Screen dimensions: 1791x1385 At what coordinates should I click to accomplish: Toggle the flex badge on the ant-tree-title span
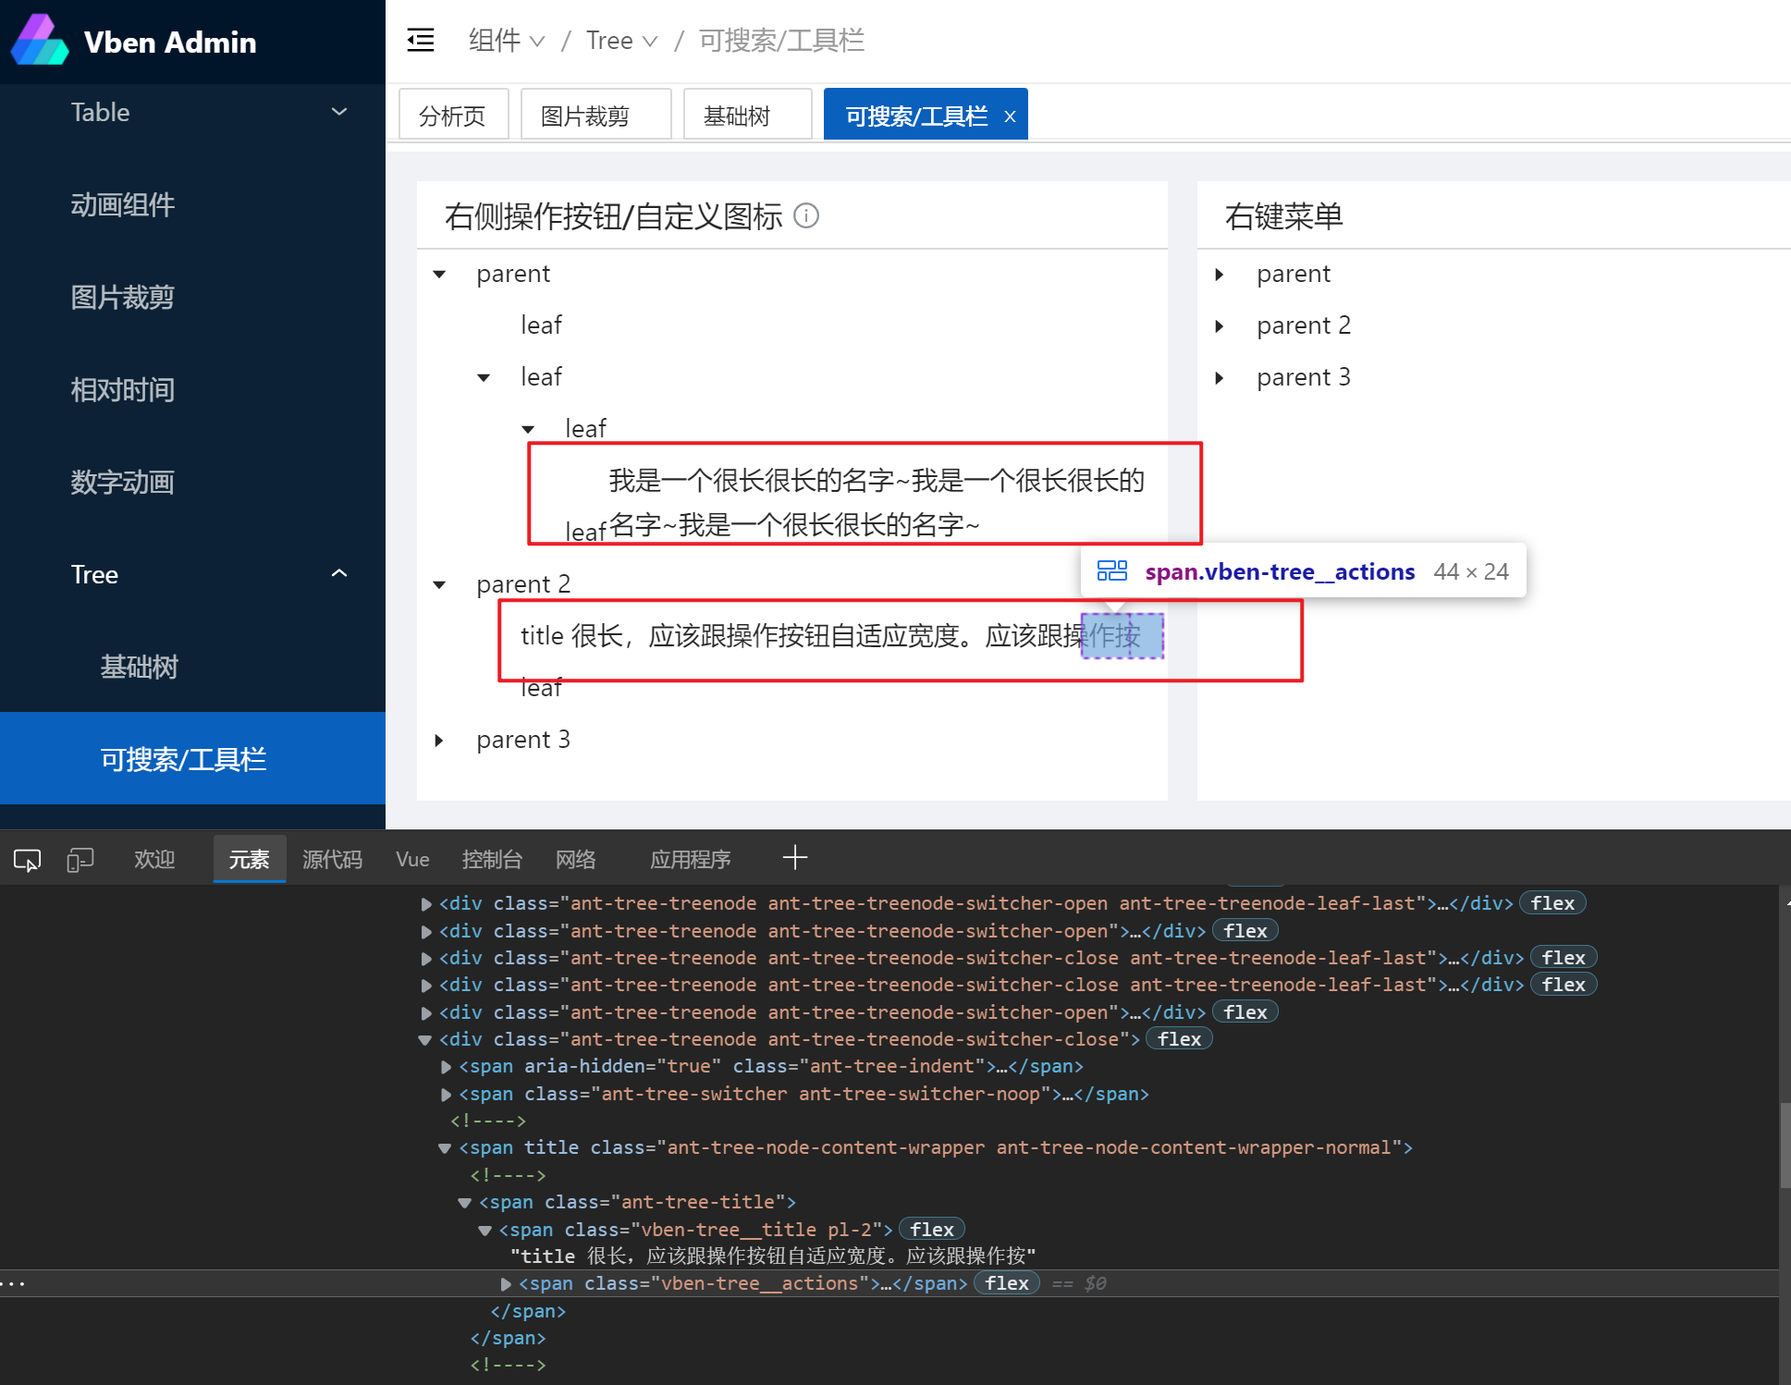click(x=931, y=1229)
